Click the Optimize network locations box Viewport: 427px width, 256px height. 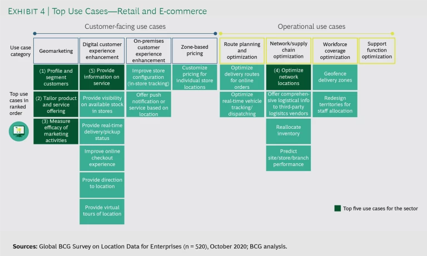tap(288, 77)
